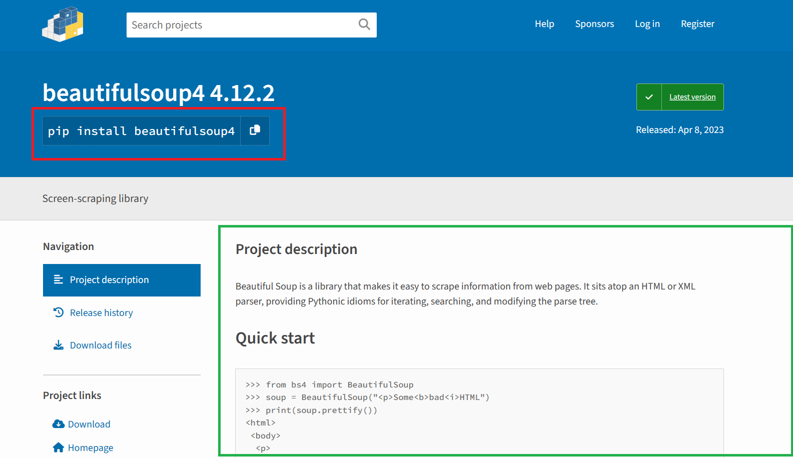Open the Sponsors page
Image resolution: width=793 pixels, height=458 pixels.
click(594, 24)
